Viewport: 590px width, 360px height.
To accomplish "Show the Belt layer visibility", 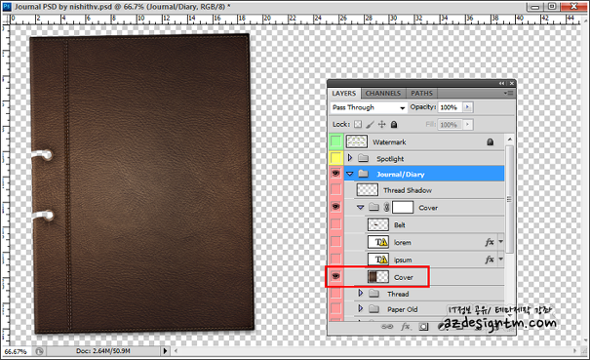I will pyautogui.click(x=335, y=224).
